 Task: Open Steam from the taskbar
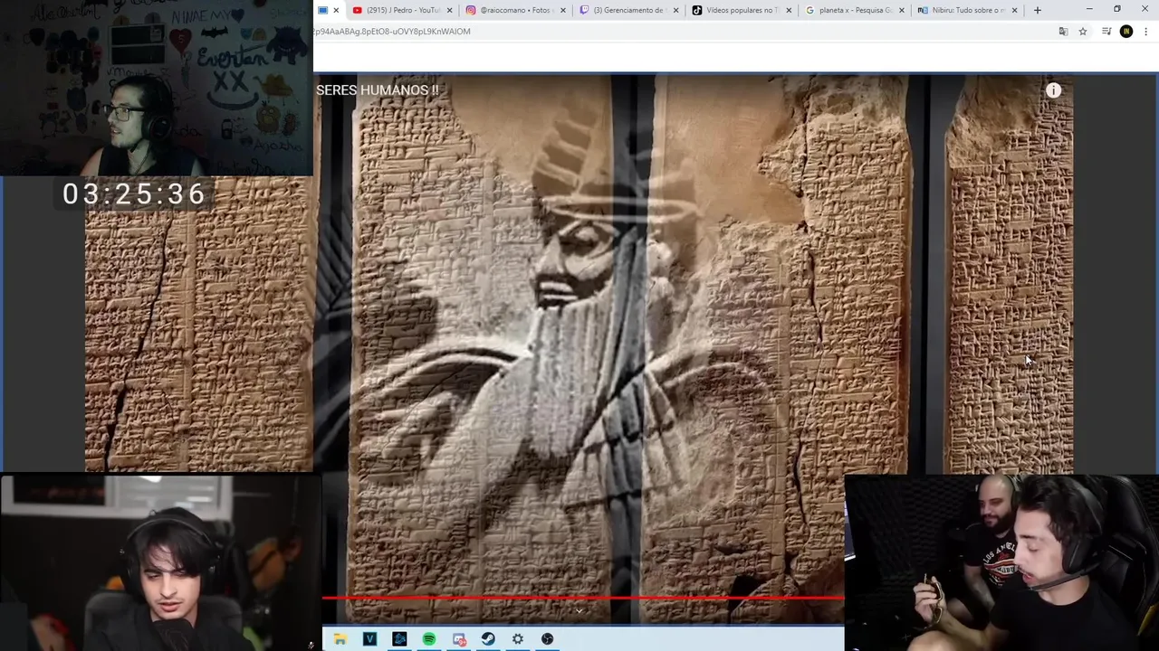pyautogui.click(x=488, y=639)
